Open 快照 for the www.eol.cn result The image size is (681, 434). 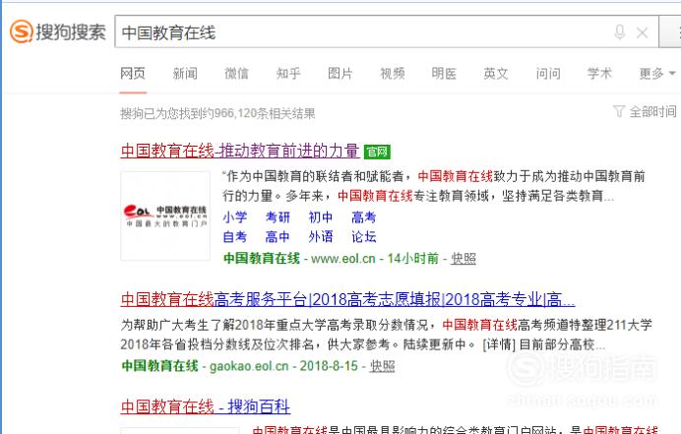464,259
